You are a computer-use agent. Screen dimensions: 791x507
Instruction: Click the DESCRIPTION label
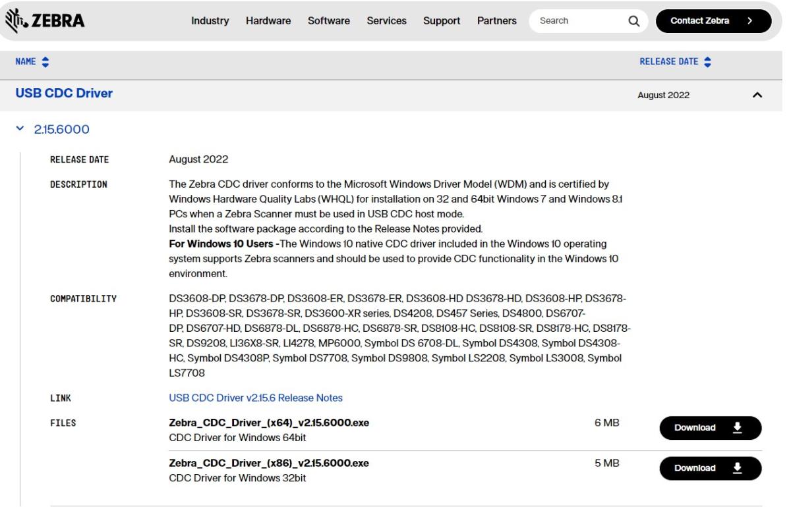[78, 184]
